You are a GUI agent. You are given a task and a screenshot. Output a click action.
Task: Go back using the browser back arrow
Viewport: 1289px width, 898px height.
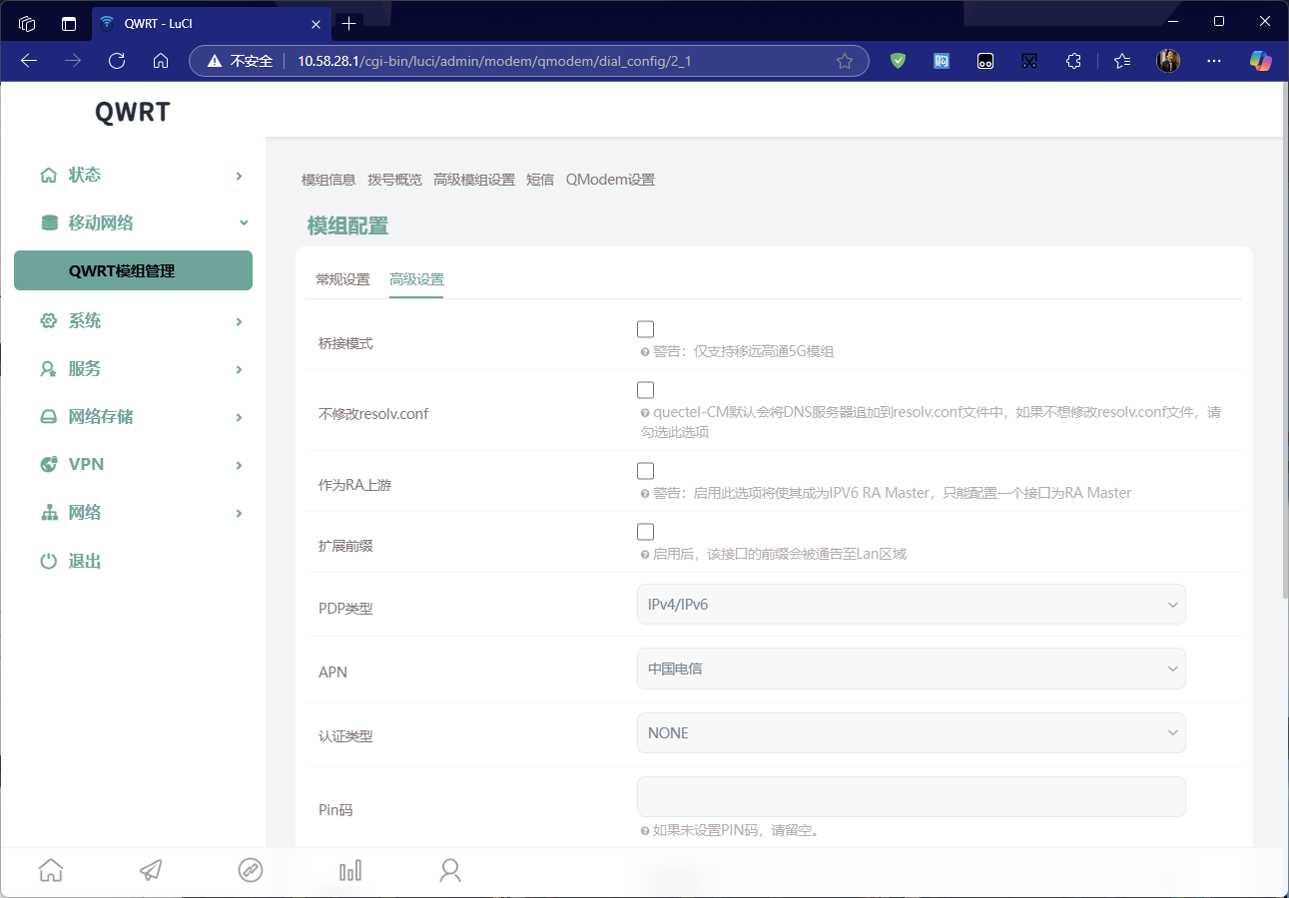tap(29, 61)
